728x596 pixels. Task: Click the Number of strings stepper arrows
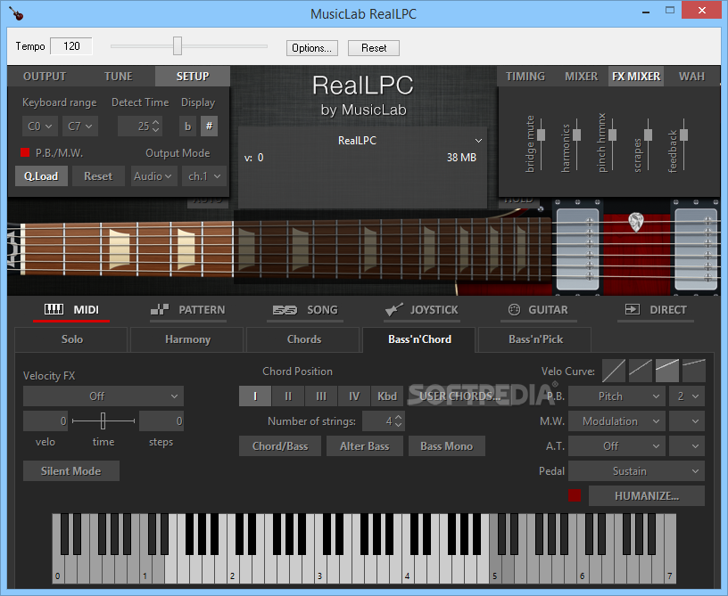398,420
